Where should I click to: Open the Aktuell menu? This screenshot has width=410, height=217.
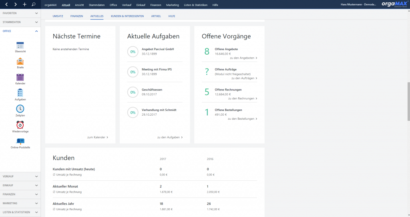(x=66, y=5)
